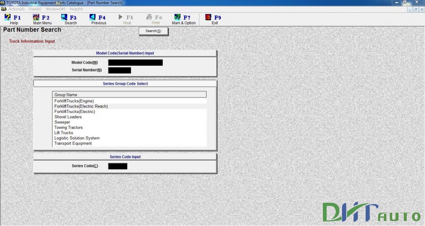Screen dimensions: 425x226
Task: Minimize the main application window
Action: pos(396,2)
